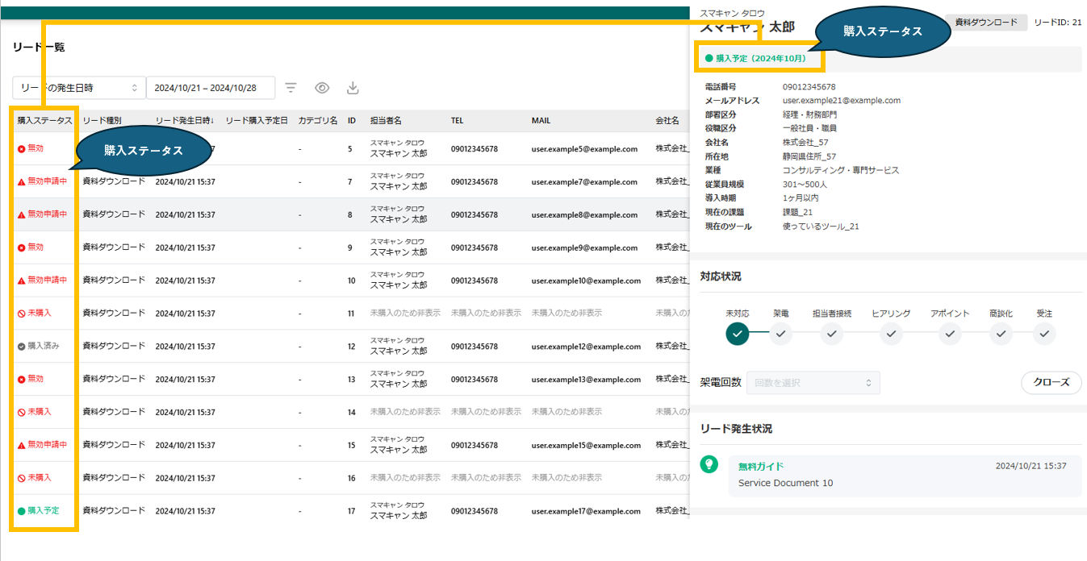Image resolution: width=1087 pixels, height=561 pixels.
Task: Sort by the リード発生日時 column header
Action: [183, 120]
